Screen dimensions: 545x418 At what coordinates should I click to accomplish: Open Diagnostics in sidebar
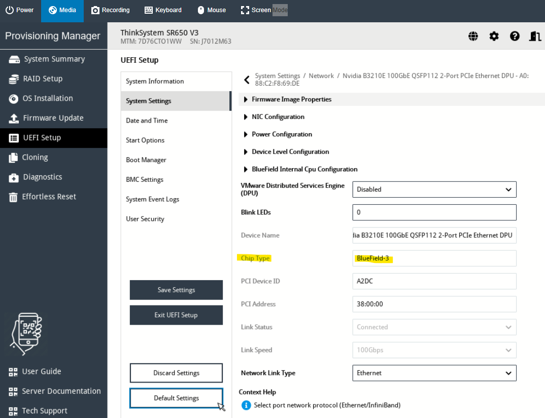pos(53,177)
